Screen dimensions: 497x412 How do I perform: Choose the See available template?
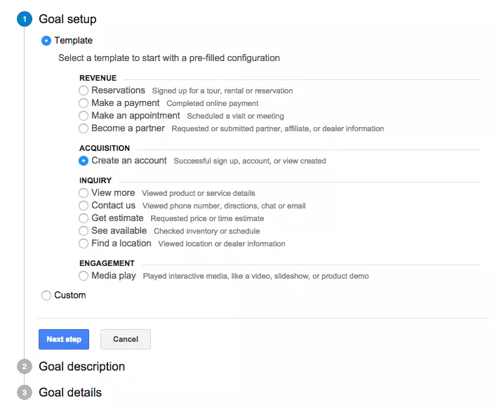[84, 231]
